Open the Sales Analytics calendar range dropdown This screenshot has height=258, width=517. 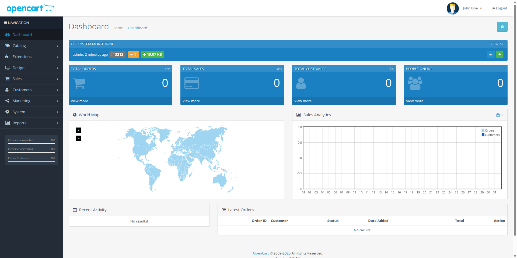pyautogui.click(x=499, y=115)
